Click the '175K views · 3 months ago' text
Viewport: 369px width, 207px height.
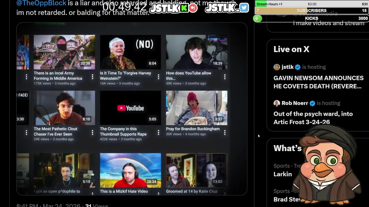pos(54,83)
